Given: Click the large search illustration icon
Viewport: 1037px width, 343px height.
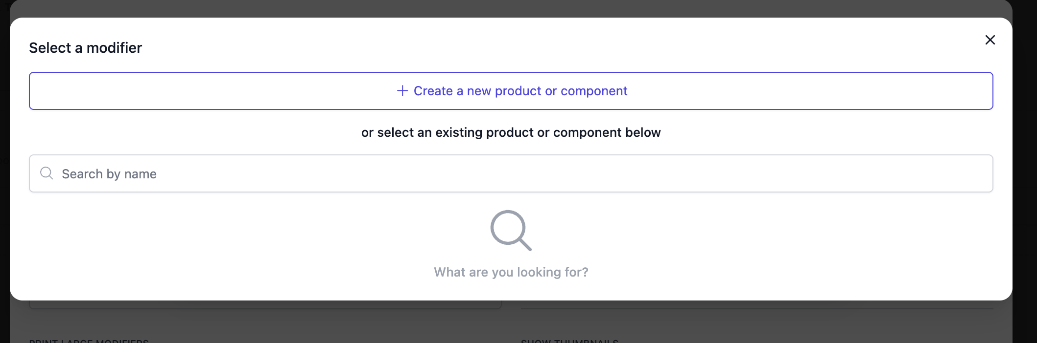Looking at the screenshot, I should tap(511, 231).
